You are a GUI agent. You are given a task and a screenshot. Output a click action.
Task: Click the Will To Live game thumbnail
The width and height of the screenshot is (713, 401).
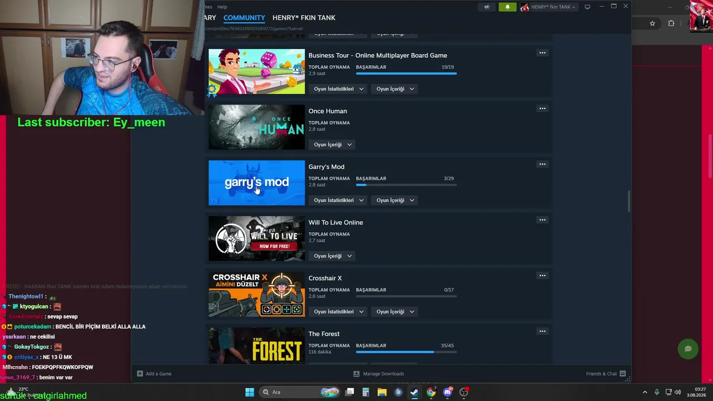[x=257, y=238]
